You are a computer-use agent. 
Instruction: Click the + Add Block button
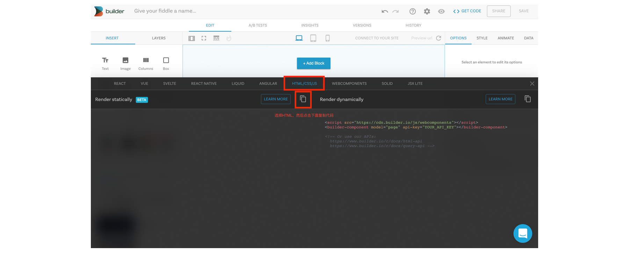click(314, 63)
